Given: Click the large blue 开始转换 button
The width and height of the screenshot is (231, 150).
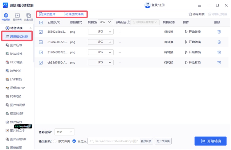Looking at the screenshot, I should pyautogui.click(x=211, y=141).
